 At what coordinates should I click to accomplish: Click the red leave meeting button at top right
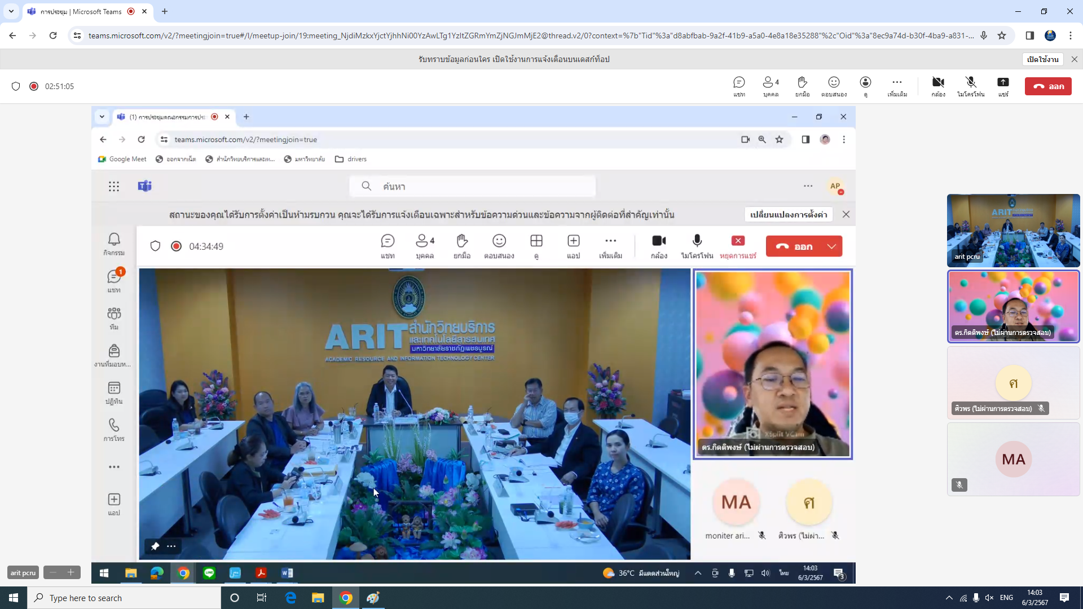[x=1048, y=86]
